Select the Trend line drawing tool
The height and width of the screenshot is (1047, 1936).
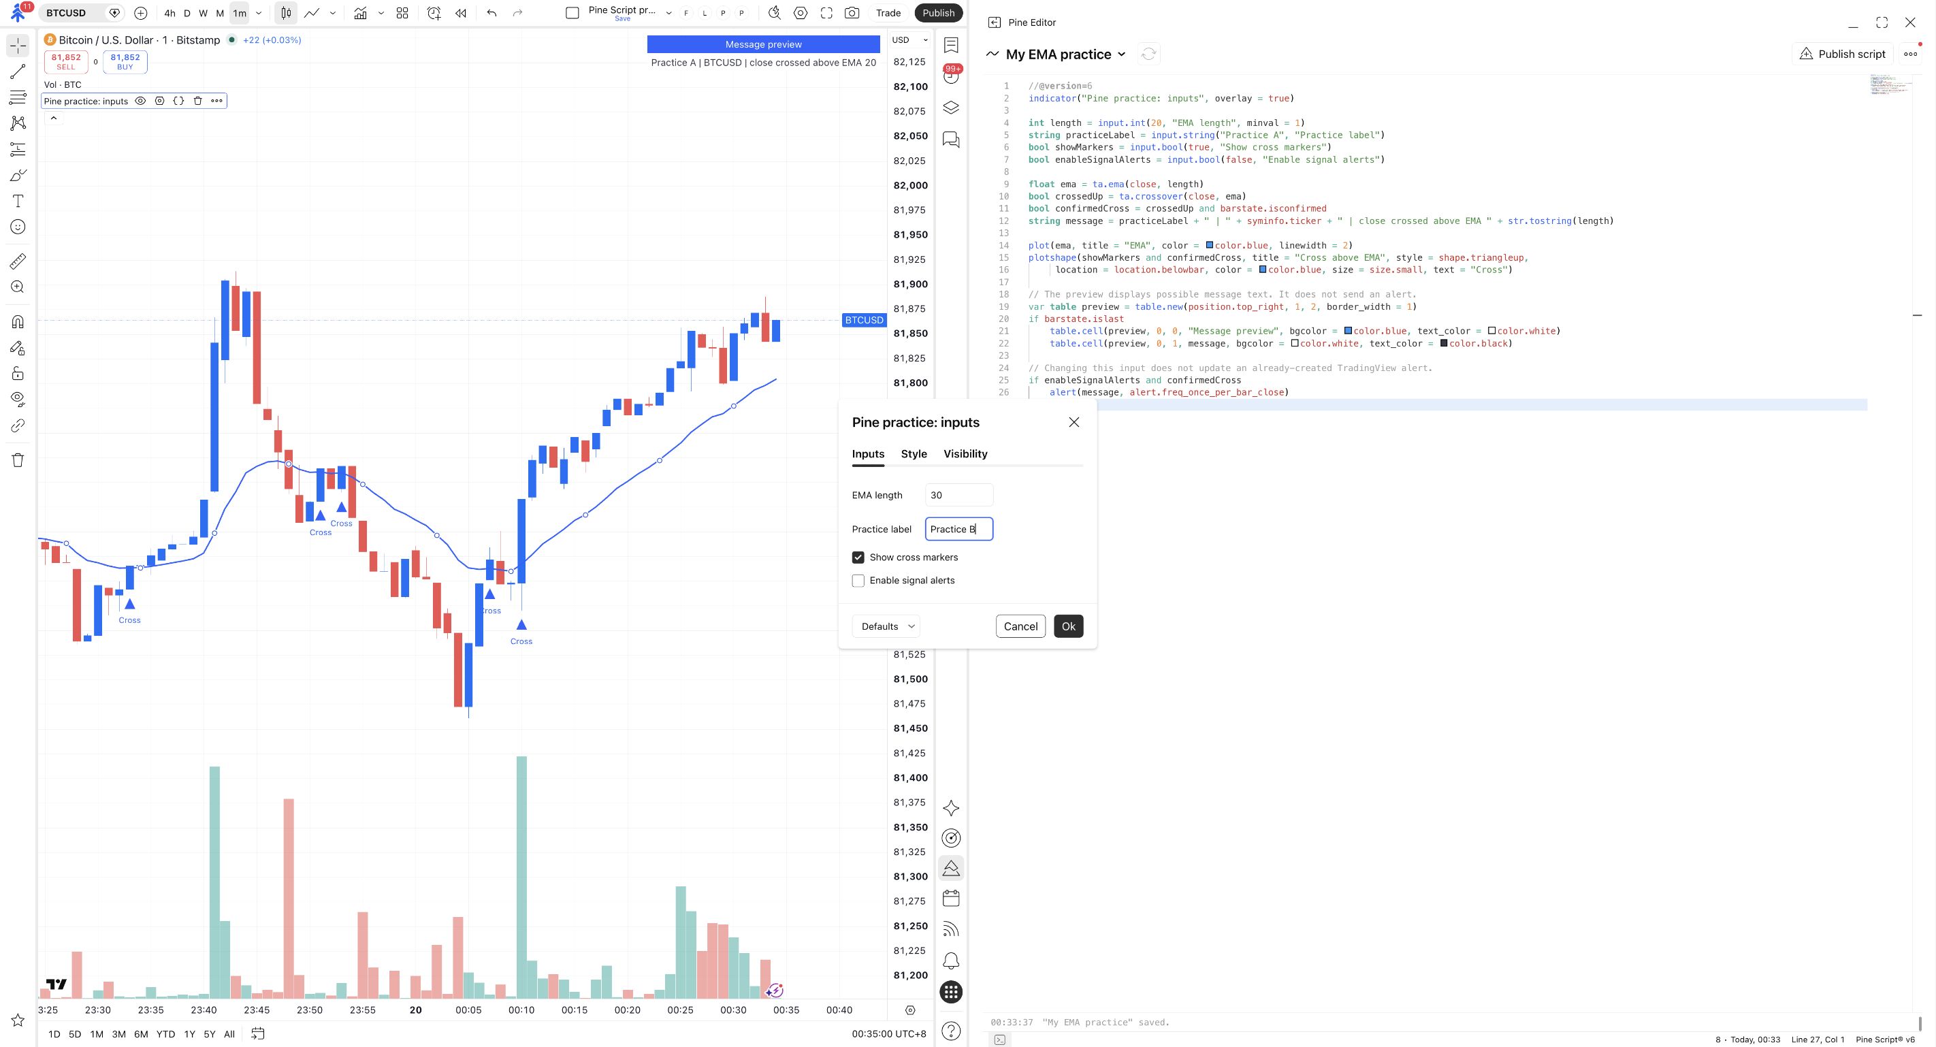click(18, 72)
